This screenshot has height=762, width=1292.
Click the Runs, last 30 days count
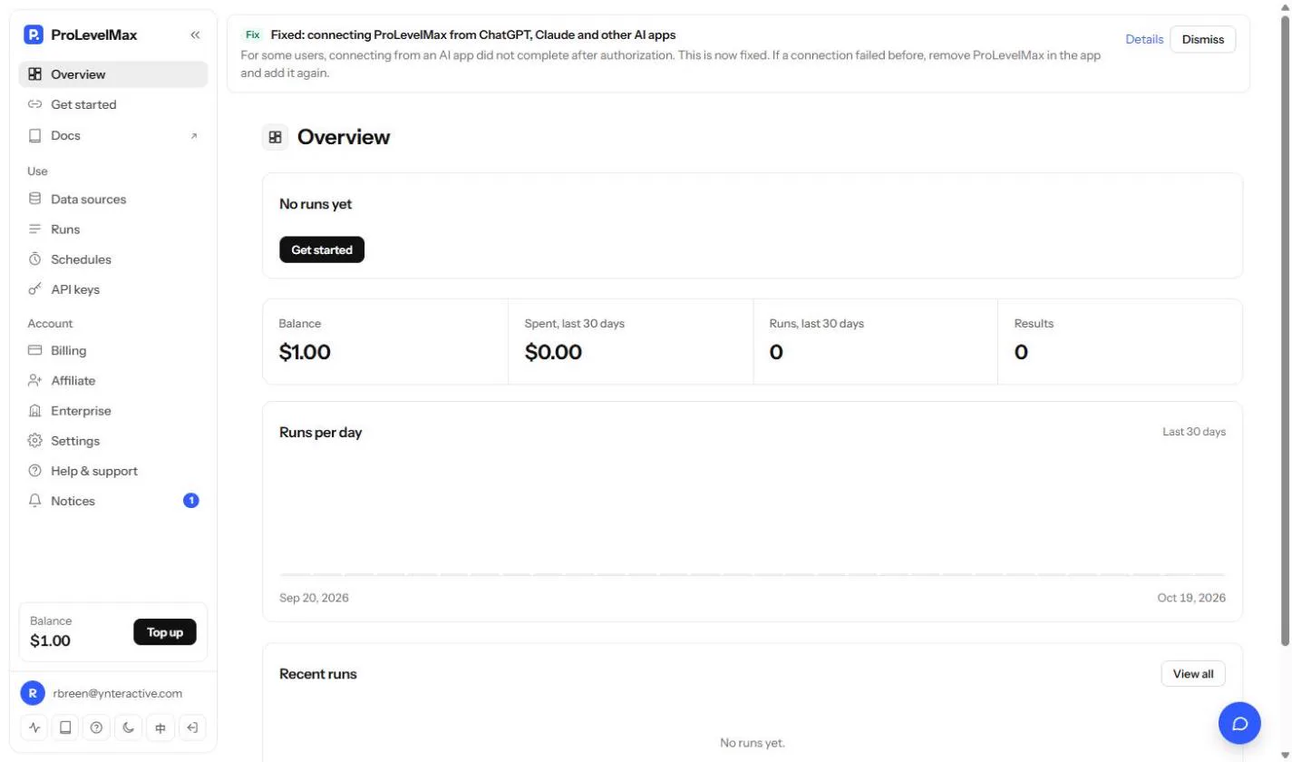click(776, 352)
